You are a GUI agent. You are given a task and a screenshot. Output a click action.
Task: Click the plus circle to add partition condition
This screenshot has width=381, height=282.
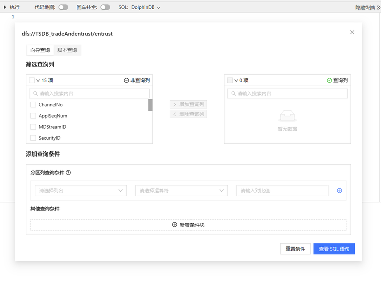[339, 191]
